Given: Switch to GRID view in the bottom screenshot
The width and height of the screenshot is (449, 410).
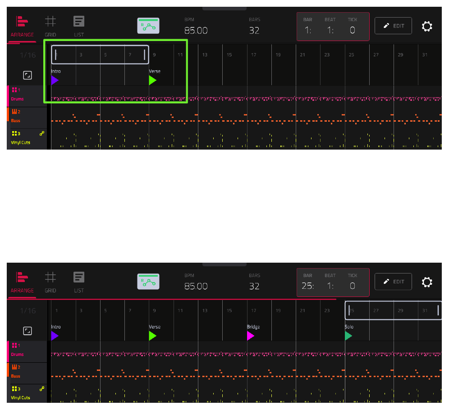Looking at the screenshot, I should (50, 282).
